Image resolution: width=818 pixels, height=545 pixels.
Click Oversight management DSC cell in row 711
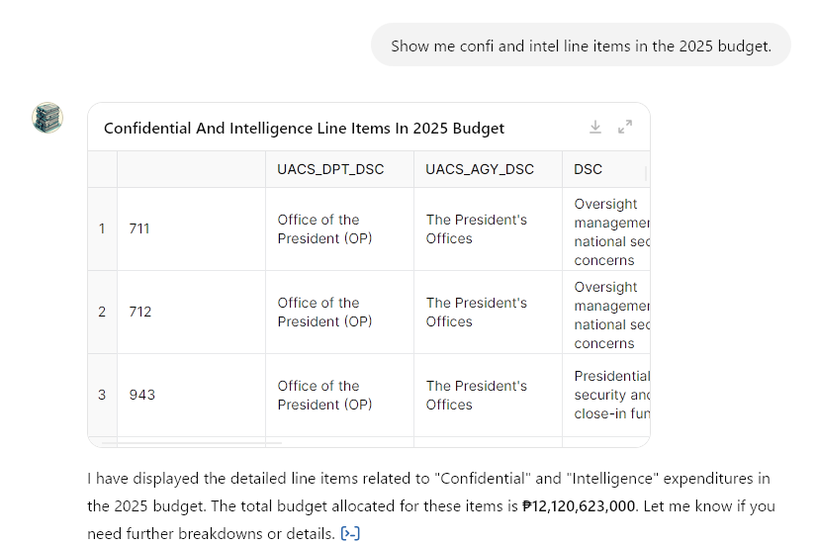(606, 228)
